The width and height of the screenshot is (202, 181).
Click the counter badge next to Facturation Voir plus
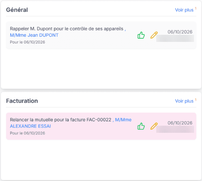196,100
